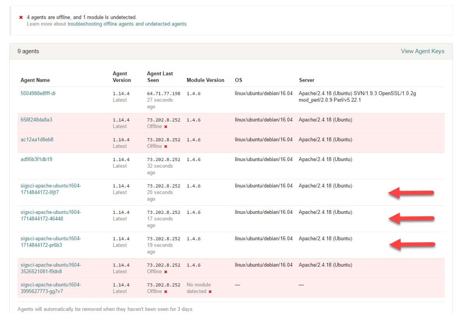Click the 9 agents heading

28,51
